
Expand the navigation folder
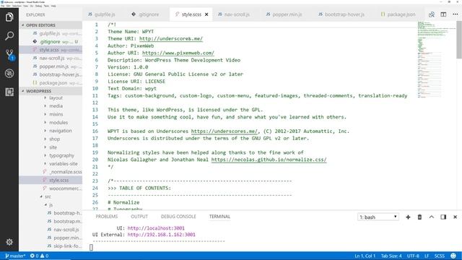60,131
